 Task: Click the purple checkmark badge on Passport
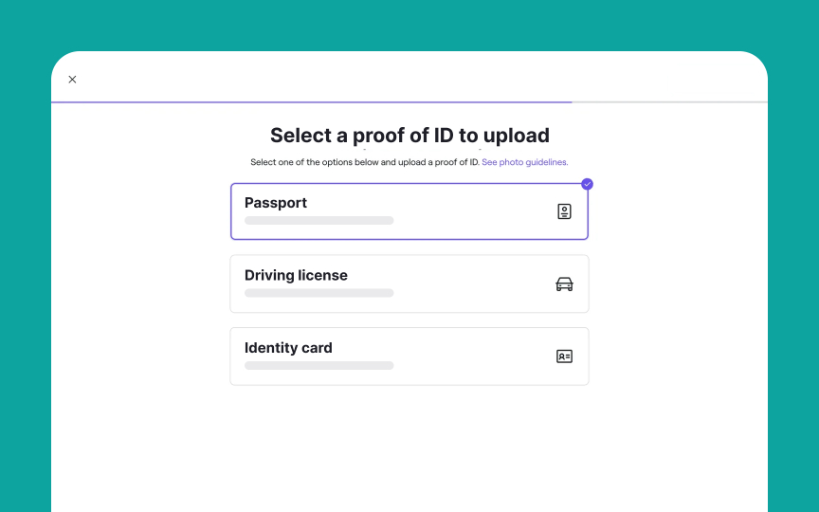click(x=587, y=184)
